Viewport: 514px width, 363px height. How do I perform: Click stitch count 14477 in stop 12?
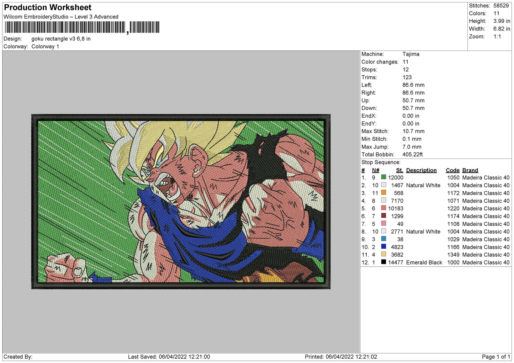[396, 263]
